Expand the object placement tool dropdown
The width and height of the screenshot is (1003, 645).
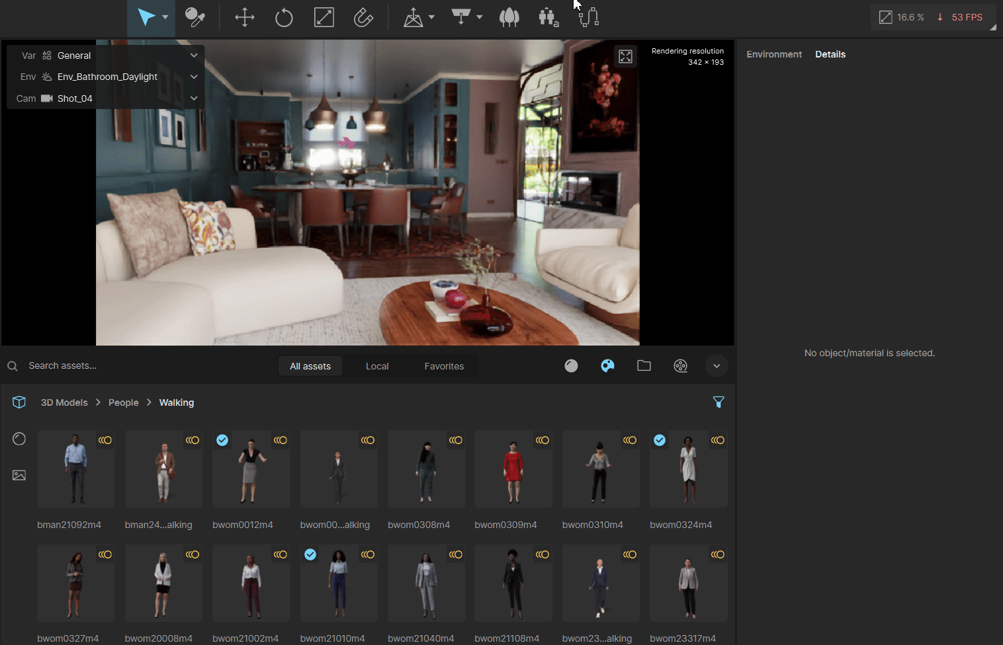click(x=432, y=17)
